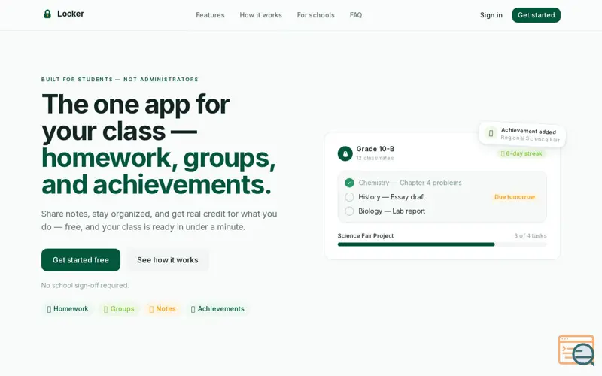Go to How it works section
Image resolution: width=602 pixels, height=376 pixels.
click(260, 15)
